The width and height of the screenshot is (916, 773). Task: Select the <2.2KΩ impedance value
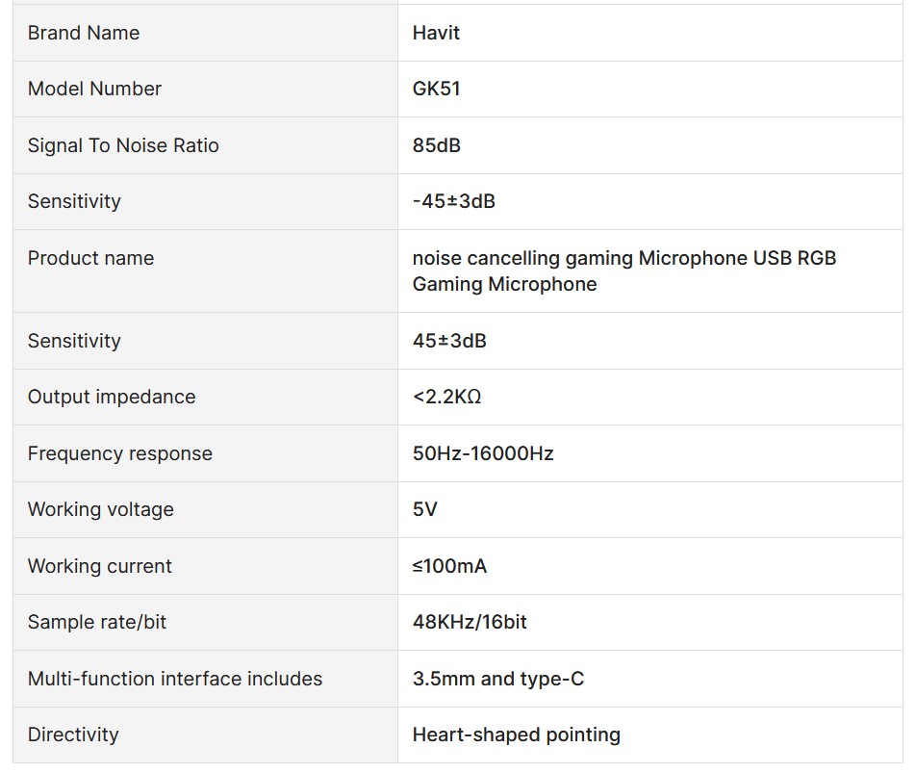446,397
